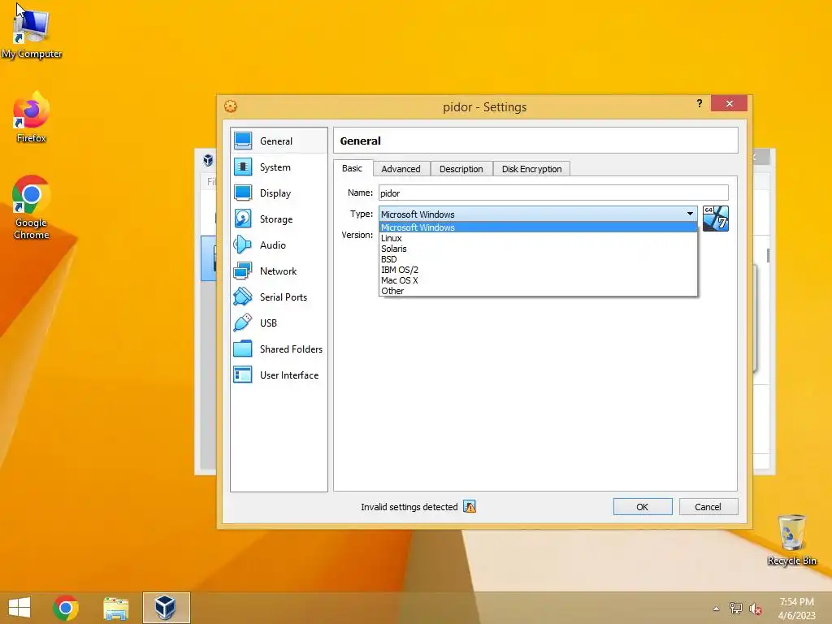Image resolution: width=832 pixels, height=624 pixels.
Task: Select the User Interface window icon
Action: pos(243,375)
